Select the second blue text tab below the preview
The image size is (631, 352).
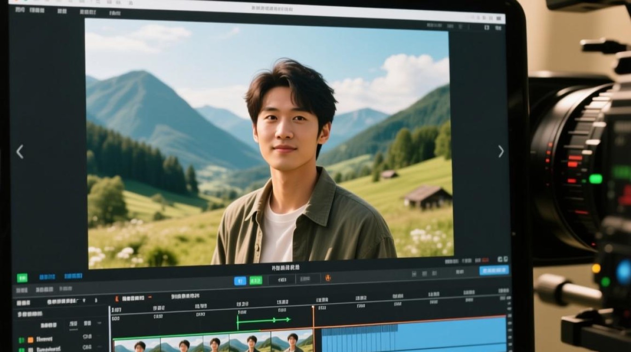click(x=73, y=276)
